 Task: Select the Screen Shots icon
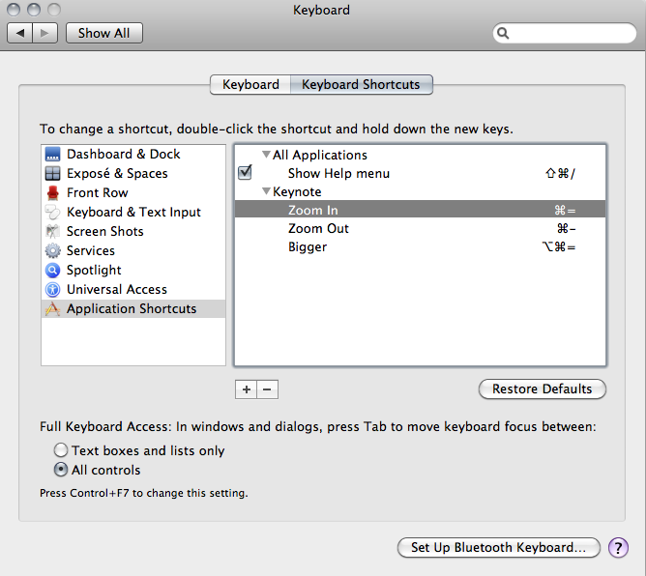(52, 232)
